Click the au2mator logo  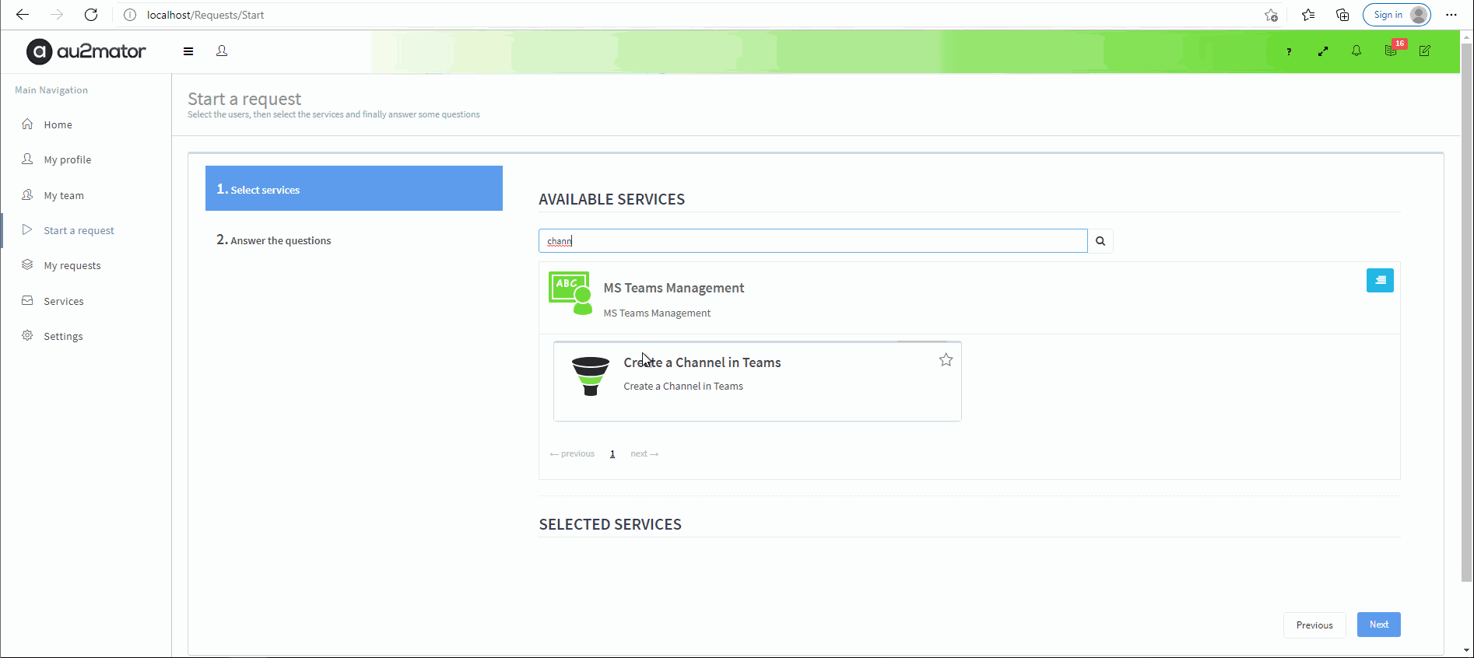point(86,51)
